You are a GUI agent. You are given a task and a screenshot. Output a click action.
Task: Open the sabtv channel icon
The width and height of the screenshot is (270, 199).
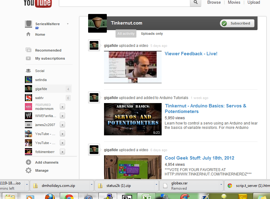click(x=28, y=98)
